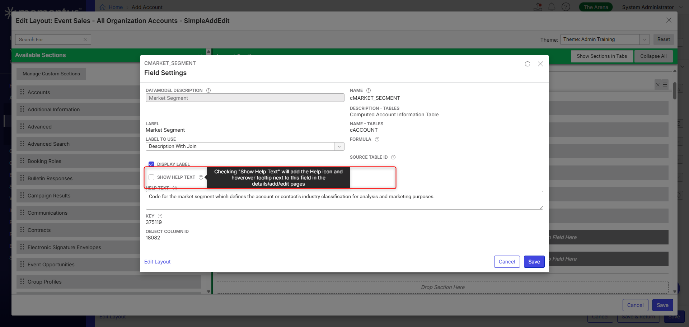Cancel the Edit Layout window
Viewport: 689px width, 327px height.
(x=635, y=305)
